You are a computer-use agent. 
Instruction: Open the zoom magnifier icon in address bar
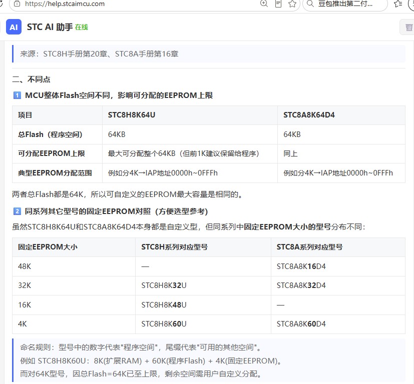coord(264,3)
